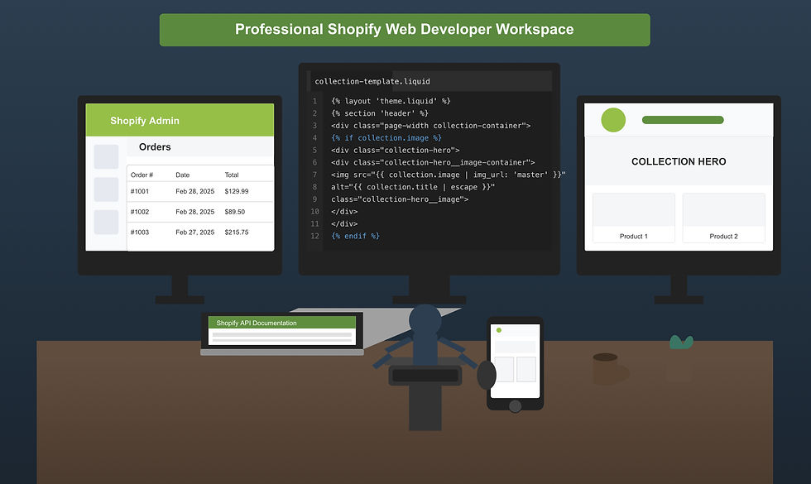
Task: Switch to the Orders tab in Shopify Admin
Action: 153,146
